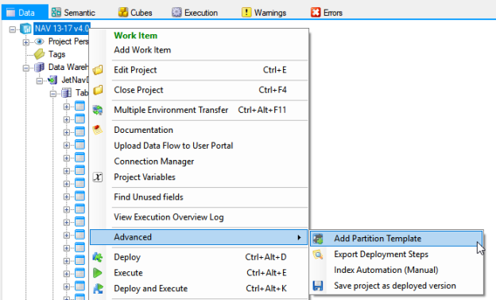496x300 pixels.
Task: Click the Deploy icon
Action: (x=98, y=257)
